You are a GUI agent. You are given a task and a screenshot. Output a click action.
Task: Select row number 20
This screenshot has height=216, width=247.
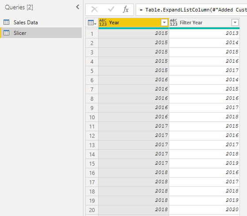92,210
